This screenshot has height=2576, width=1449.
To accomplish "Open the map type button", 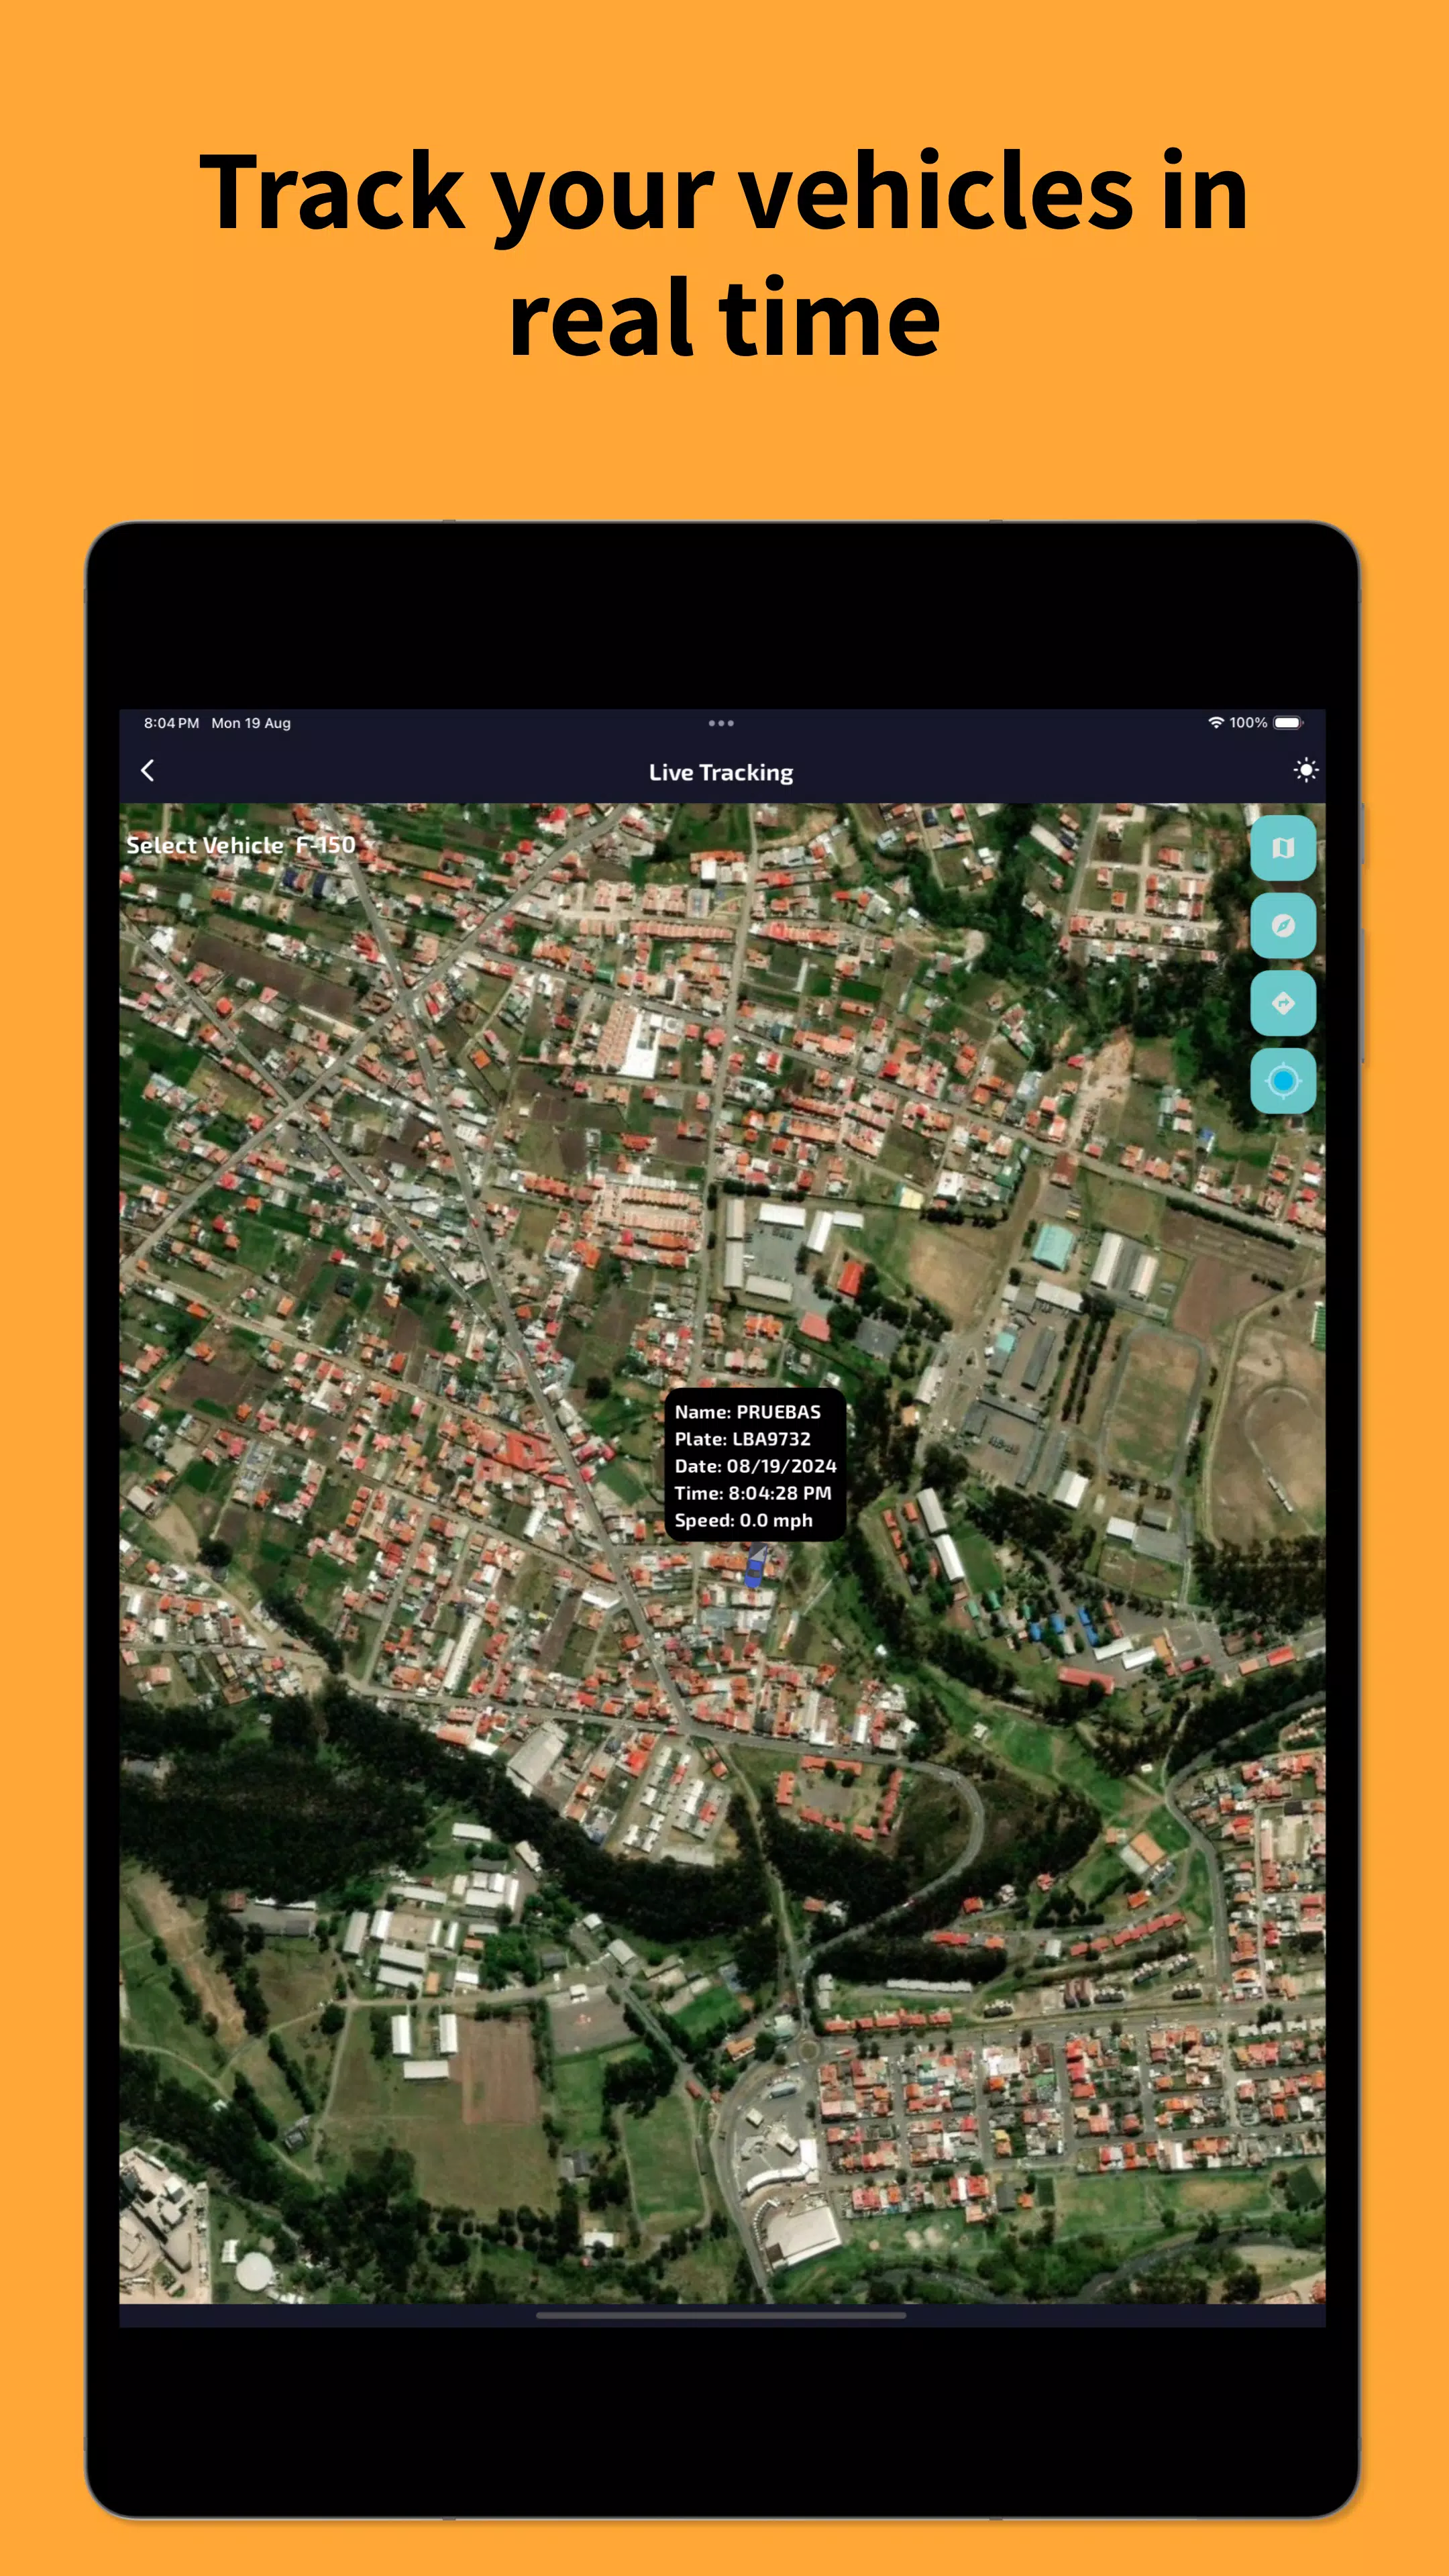I will click(x=1283, y=848).
